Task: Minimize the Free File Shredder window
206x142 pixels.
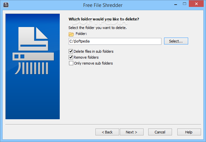Action: [x=176, y=4]
